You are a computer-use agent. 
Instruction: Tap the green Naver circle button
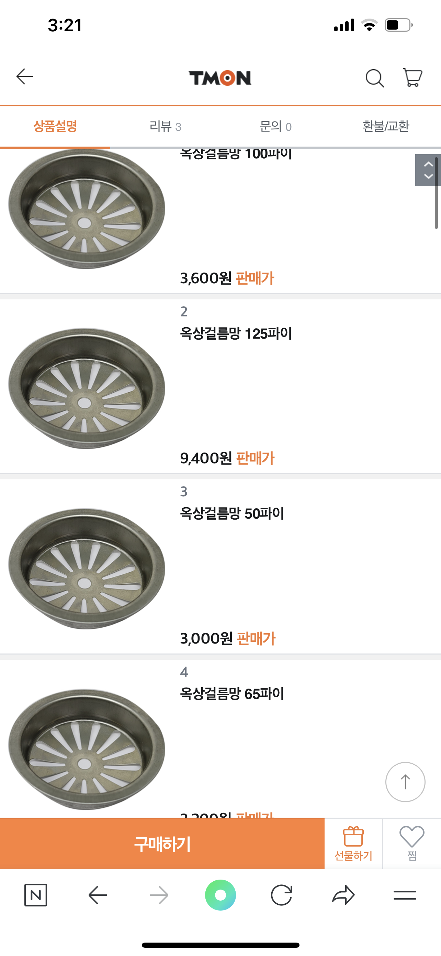[220, 895]
